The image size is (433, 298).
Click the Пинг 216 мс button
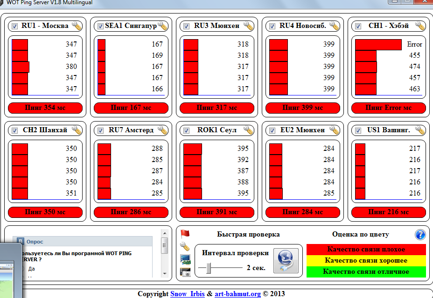[x=389, y=212]
